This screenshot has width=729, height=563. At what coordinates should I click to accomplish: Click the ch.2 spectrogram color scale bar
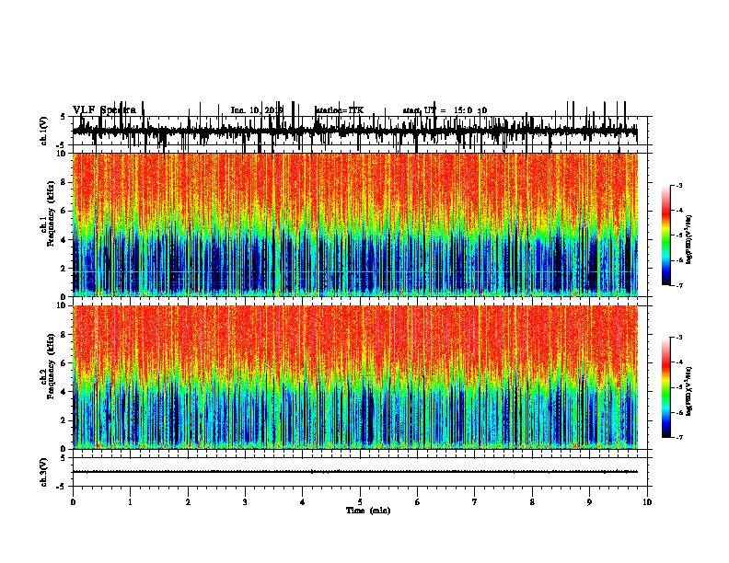(x=665, y=387)
